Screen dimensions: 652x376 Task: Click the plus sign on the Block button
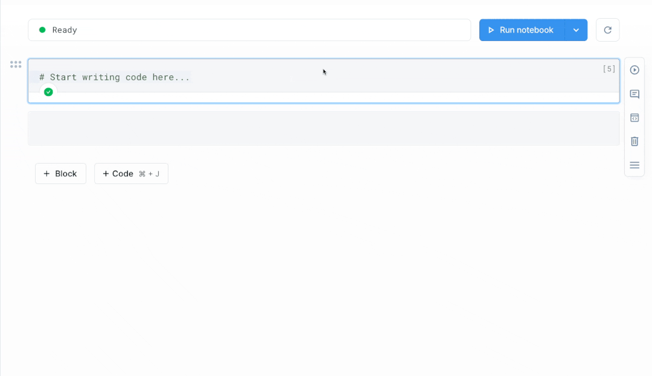tap(46, 174)
